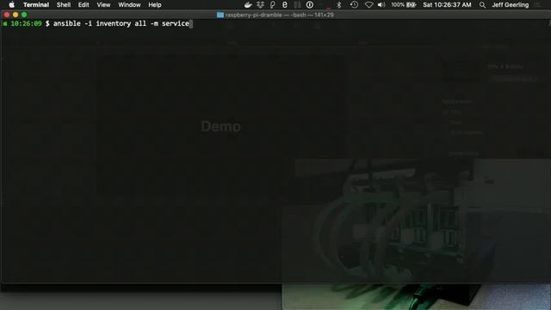Zoom Terminal window with green button
Viewport: 551px width, 310px height.
[x=24, y=15]
